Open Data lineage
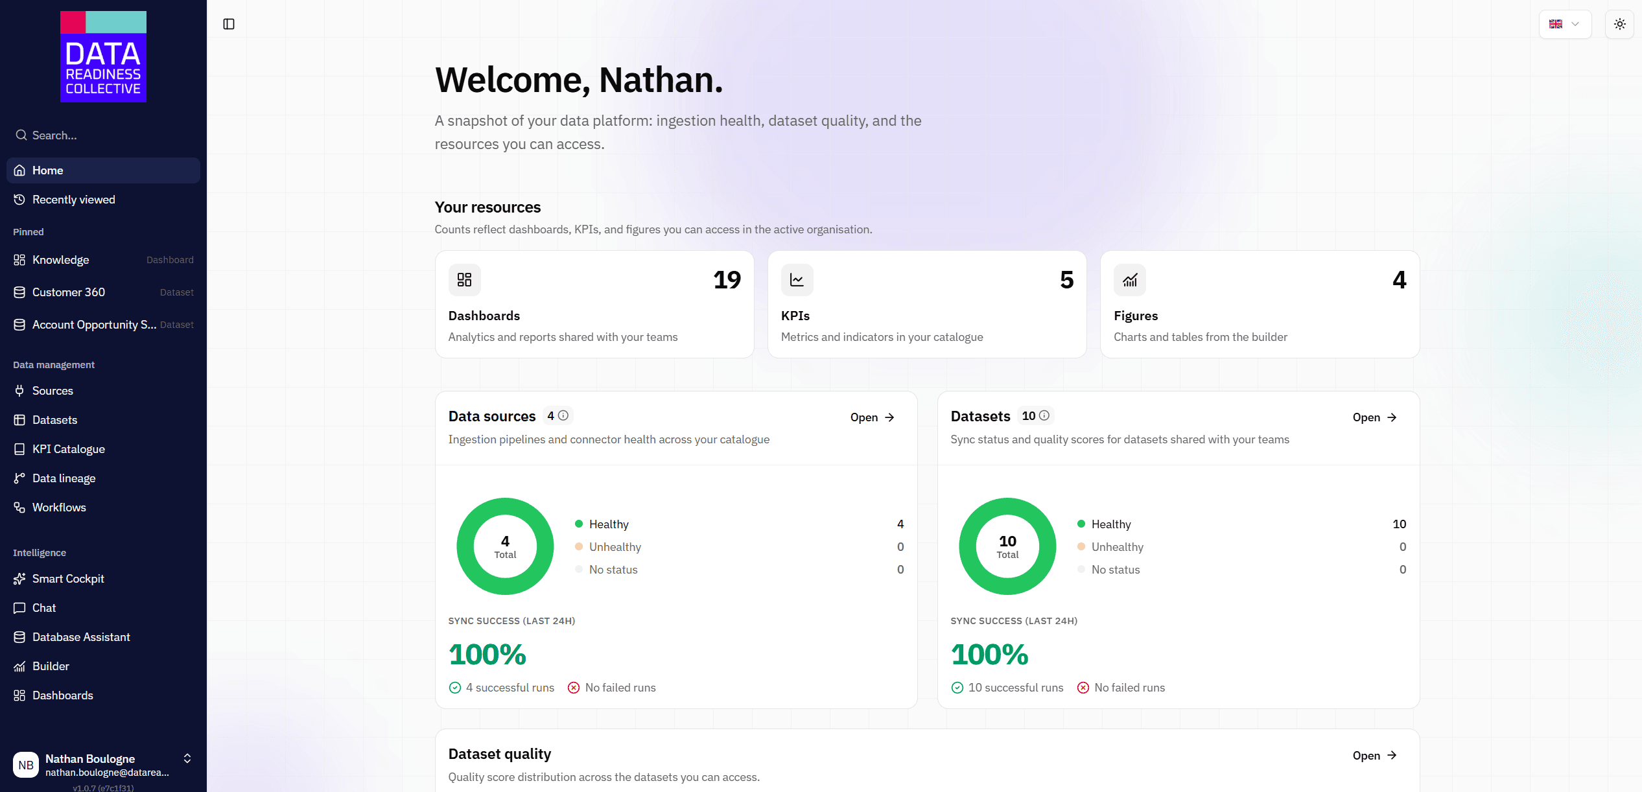 click(x=103, y=478)
